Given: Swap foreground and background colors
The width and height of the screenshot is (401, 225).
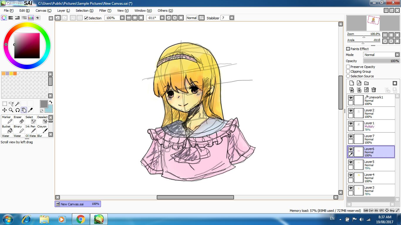Looking at the screenshot, I should tap(50, 102).
